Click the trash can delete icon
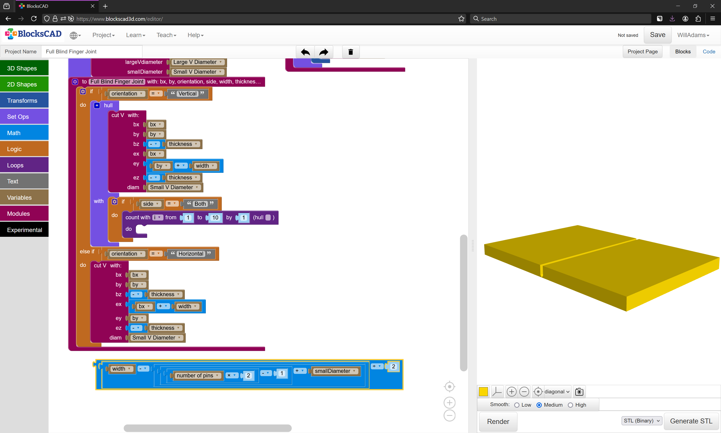 coord(350,52)
